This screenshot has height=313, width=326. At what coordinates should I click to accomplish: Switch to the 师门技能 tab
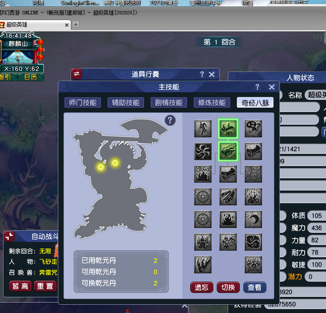83,103
